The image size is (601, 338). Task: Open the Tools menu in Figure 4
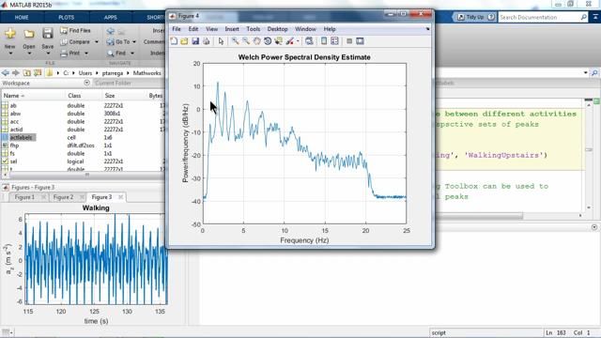[x=253, y=29]
